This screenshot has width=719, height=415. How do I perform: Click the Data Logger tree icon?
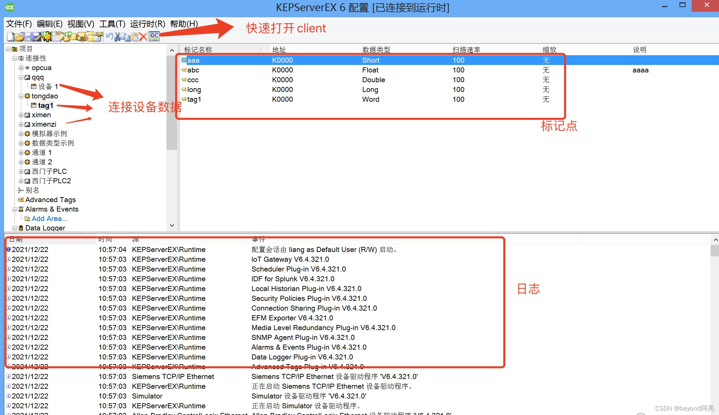point(21,228)
